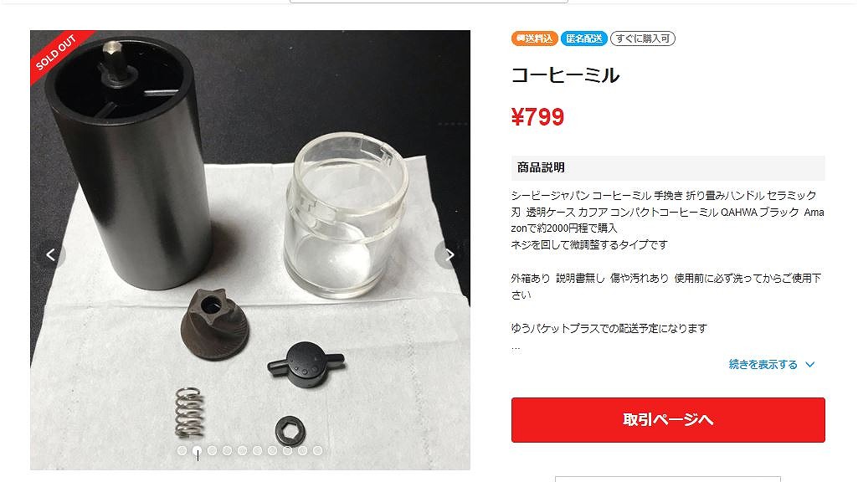Jump to the fifth carousel dot
Screen dimensions: 858x482
(x=243, y=450)
